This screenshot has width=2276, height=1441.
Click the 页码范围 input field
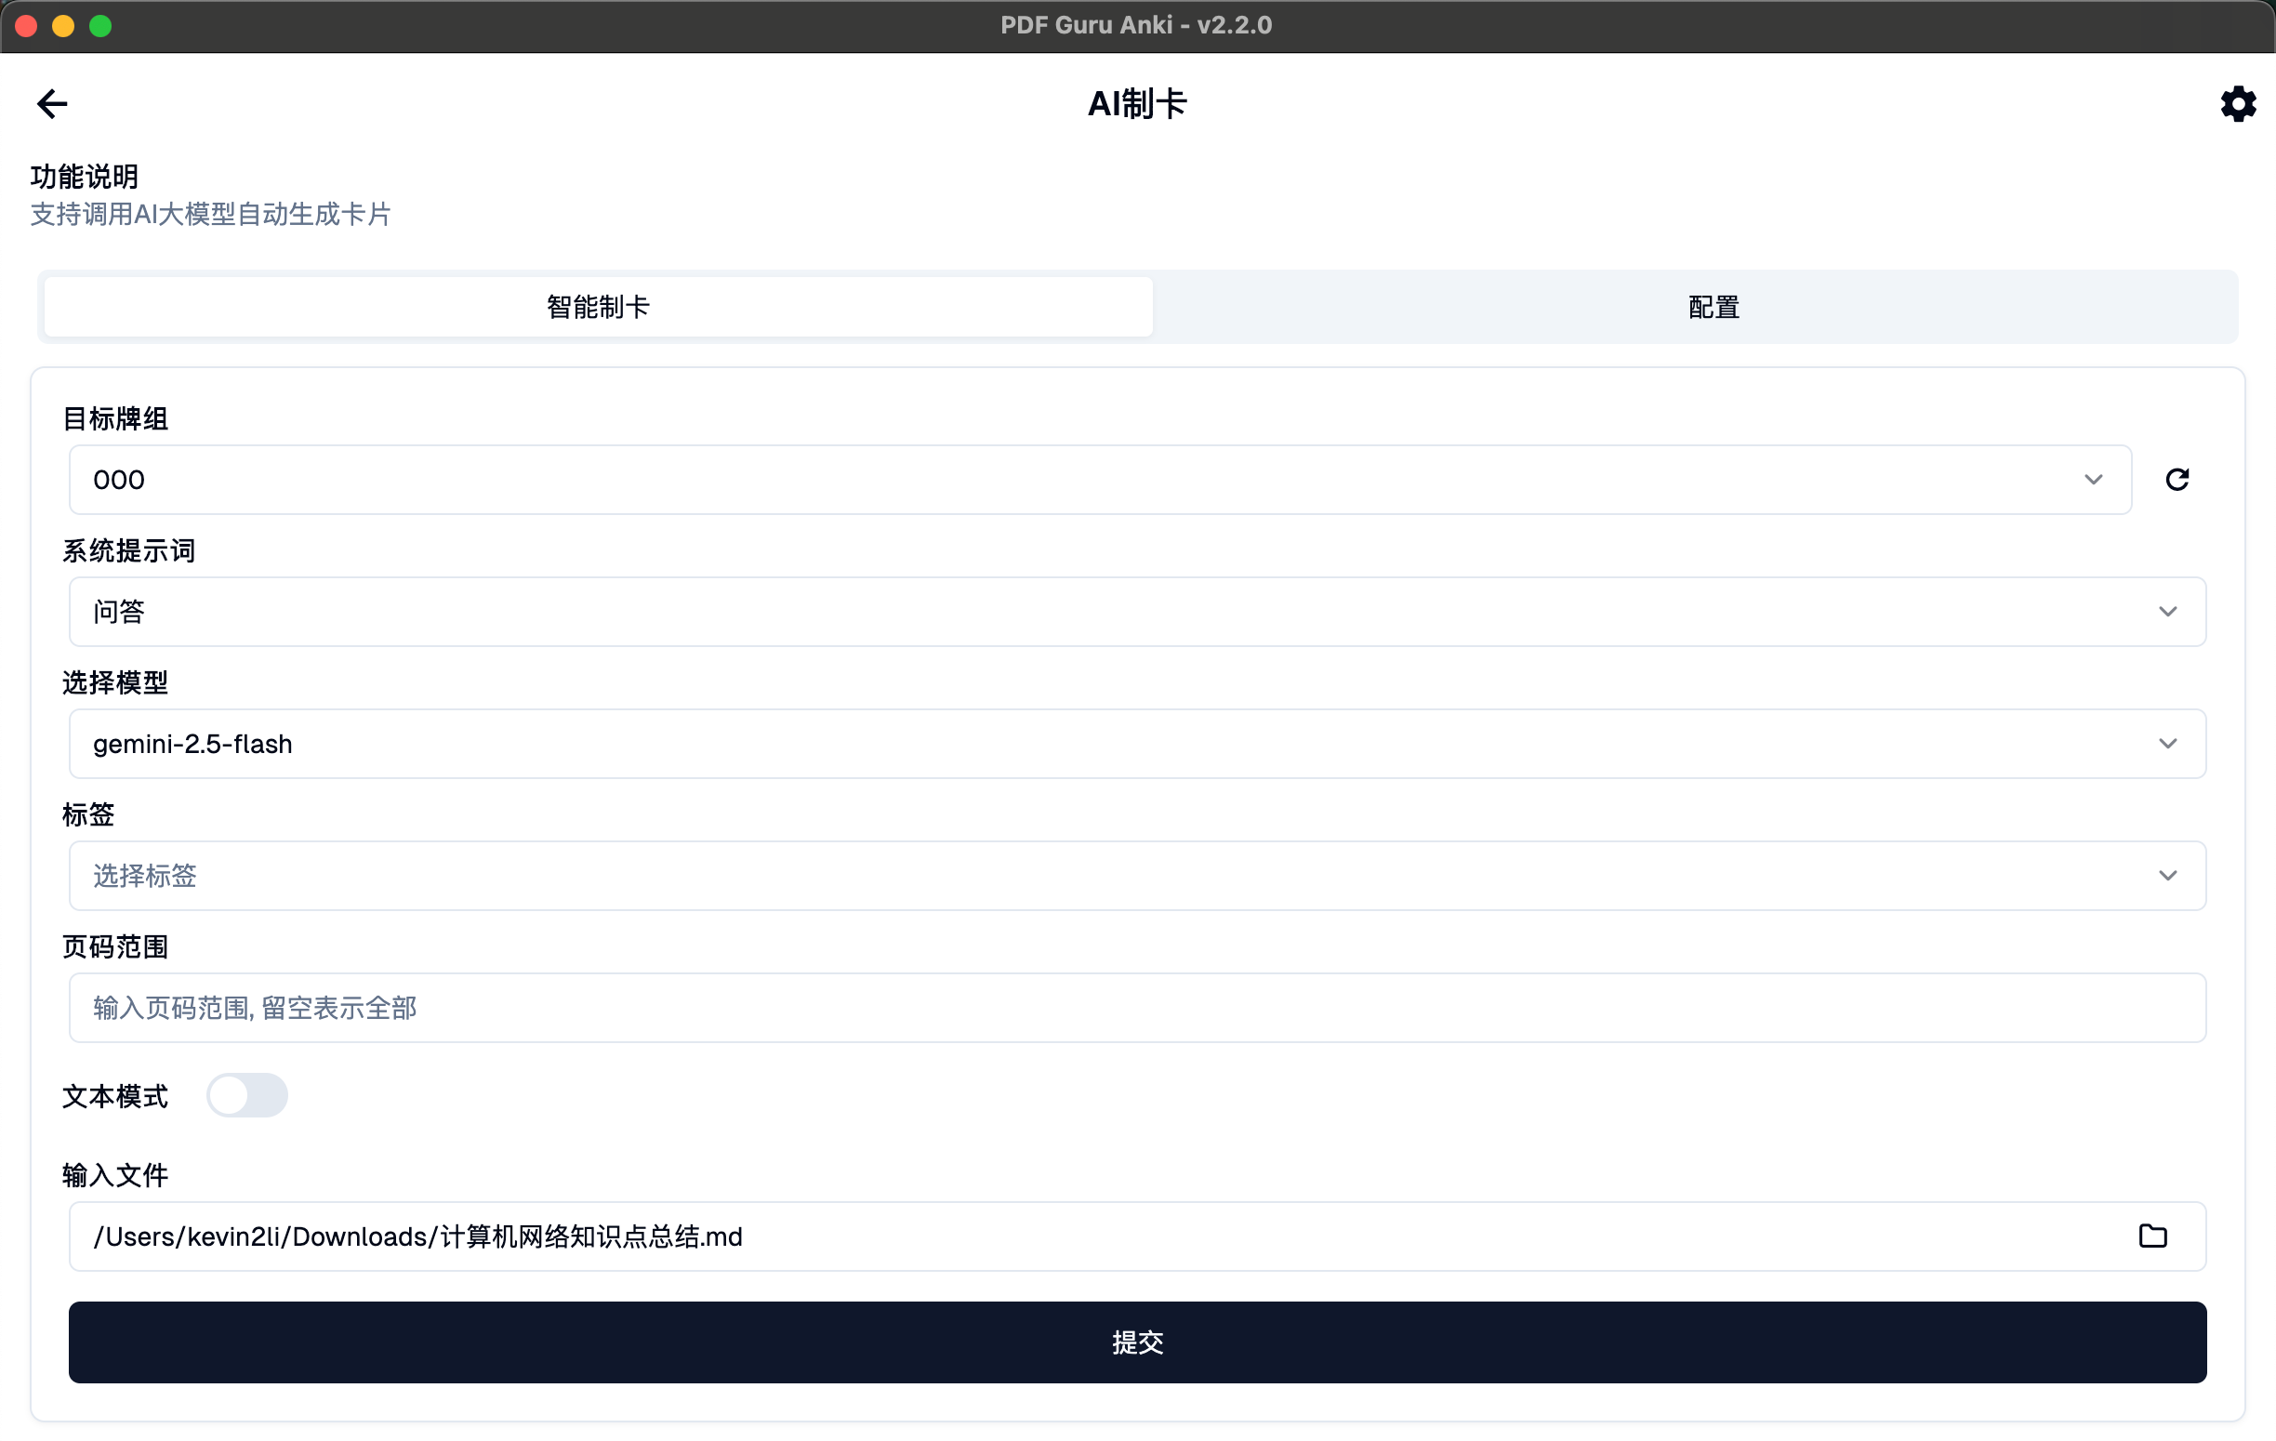1137,1007
